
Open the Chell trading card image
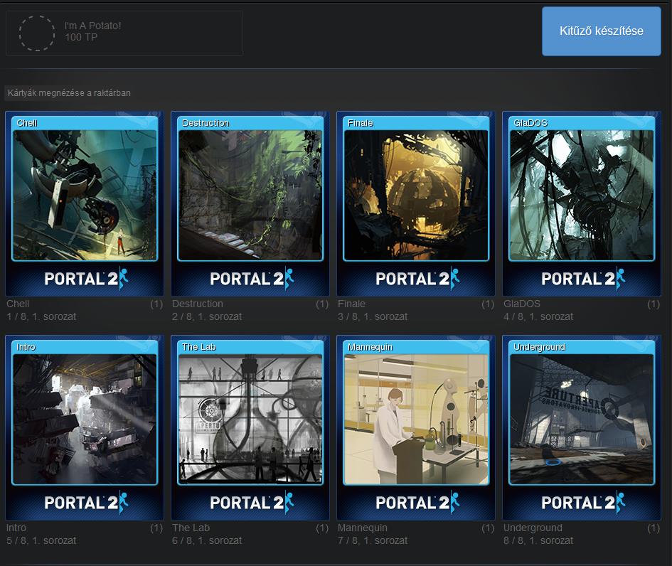[85, 196]
